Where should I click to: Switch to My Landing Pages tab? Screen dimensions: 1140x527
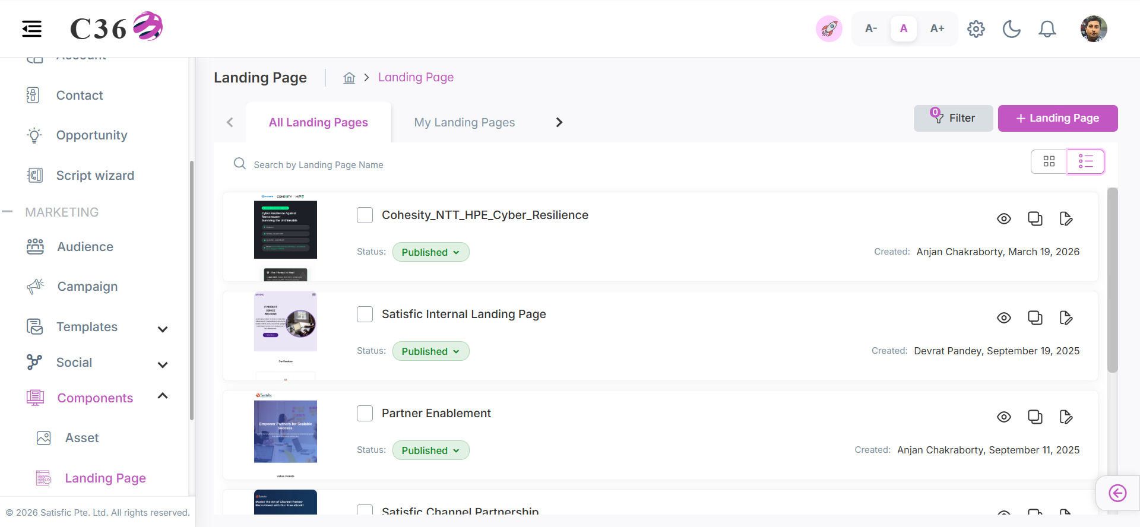464,122
